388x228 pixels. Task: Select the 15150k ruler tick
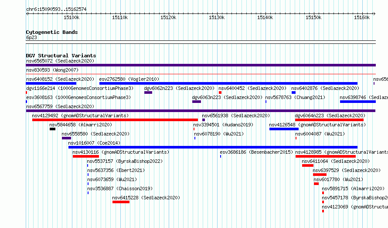(313, 17)
